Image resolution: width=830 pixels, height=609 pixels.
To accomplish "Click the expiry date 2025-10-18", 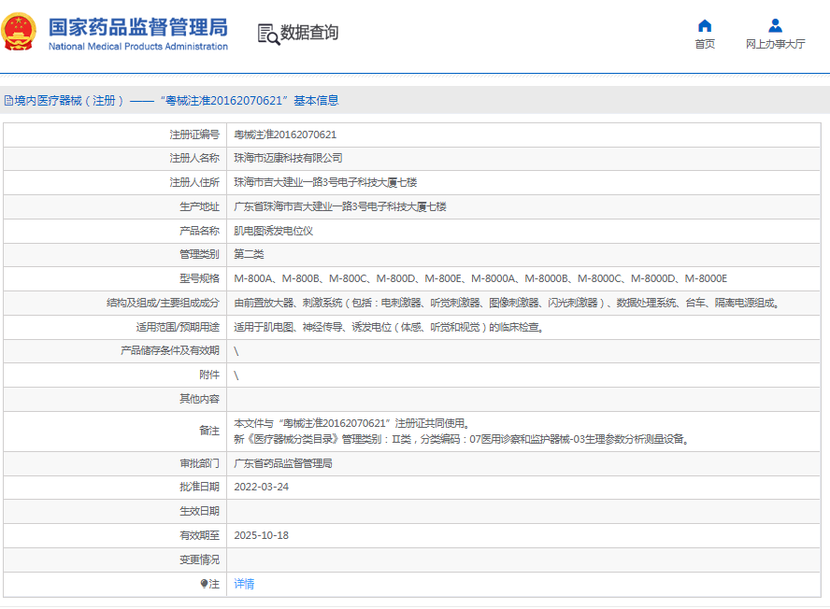I will tap(261, 535).
